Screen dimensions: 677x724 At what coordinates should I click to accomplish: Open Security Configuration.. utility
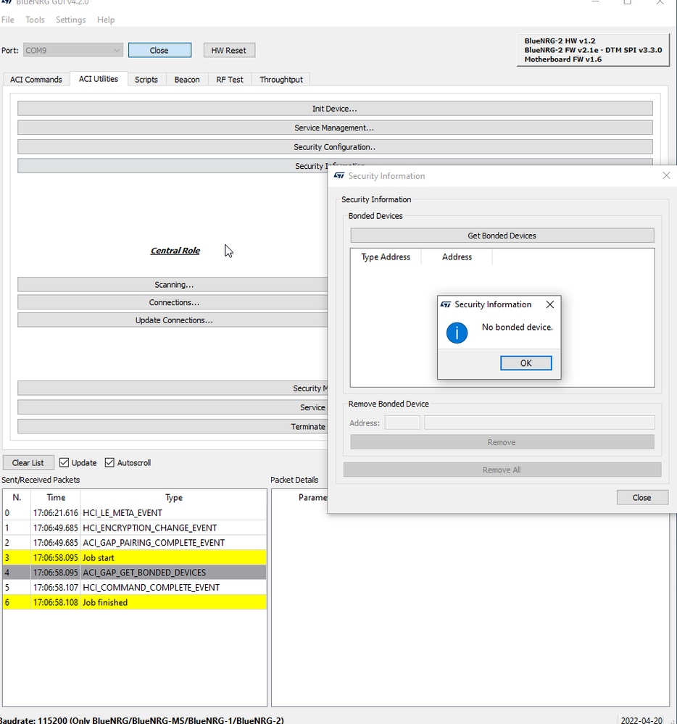click(x=335, y=147)
